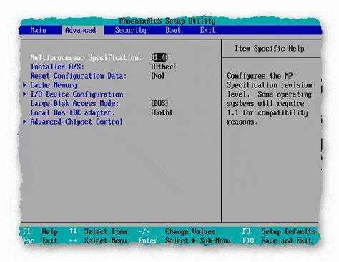
Task: Select the Advanced menu tab
Action: pos(81,30)
